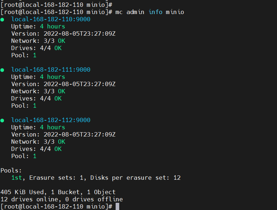Screen dimensions: 277x210
Task: Click the '405 KiB Used' summary text
Action: [23, 192]
